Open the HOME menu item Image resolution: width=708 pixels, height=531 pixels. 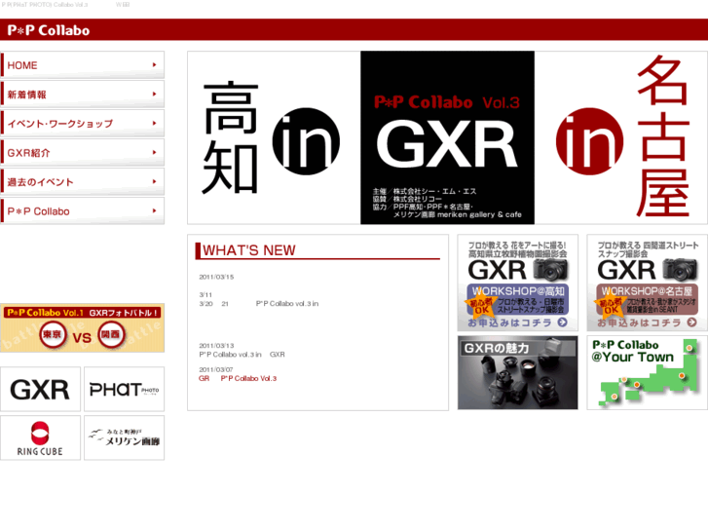(x=82, y=65)
